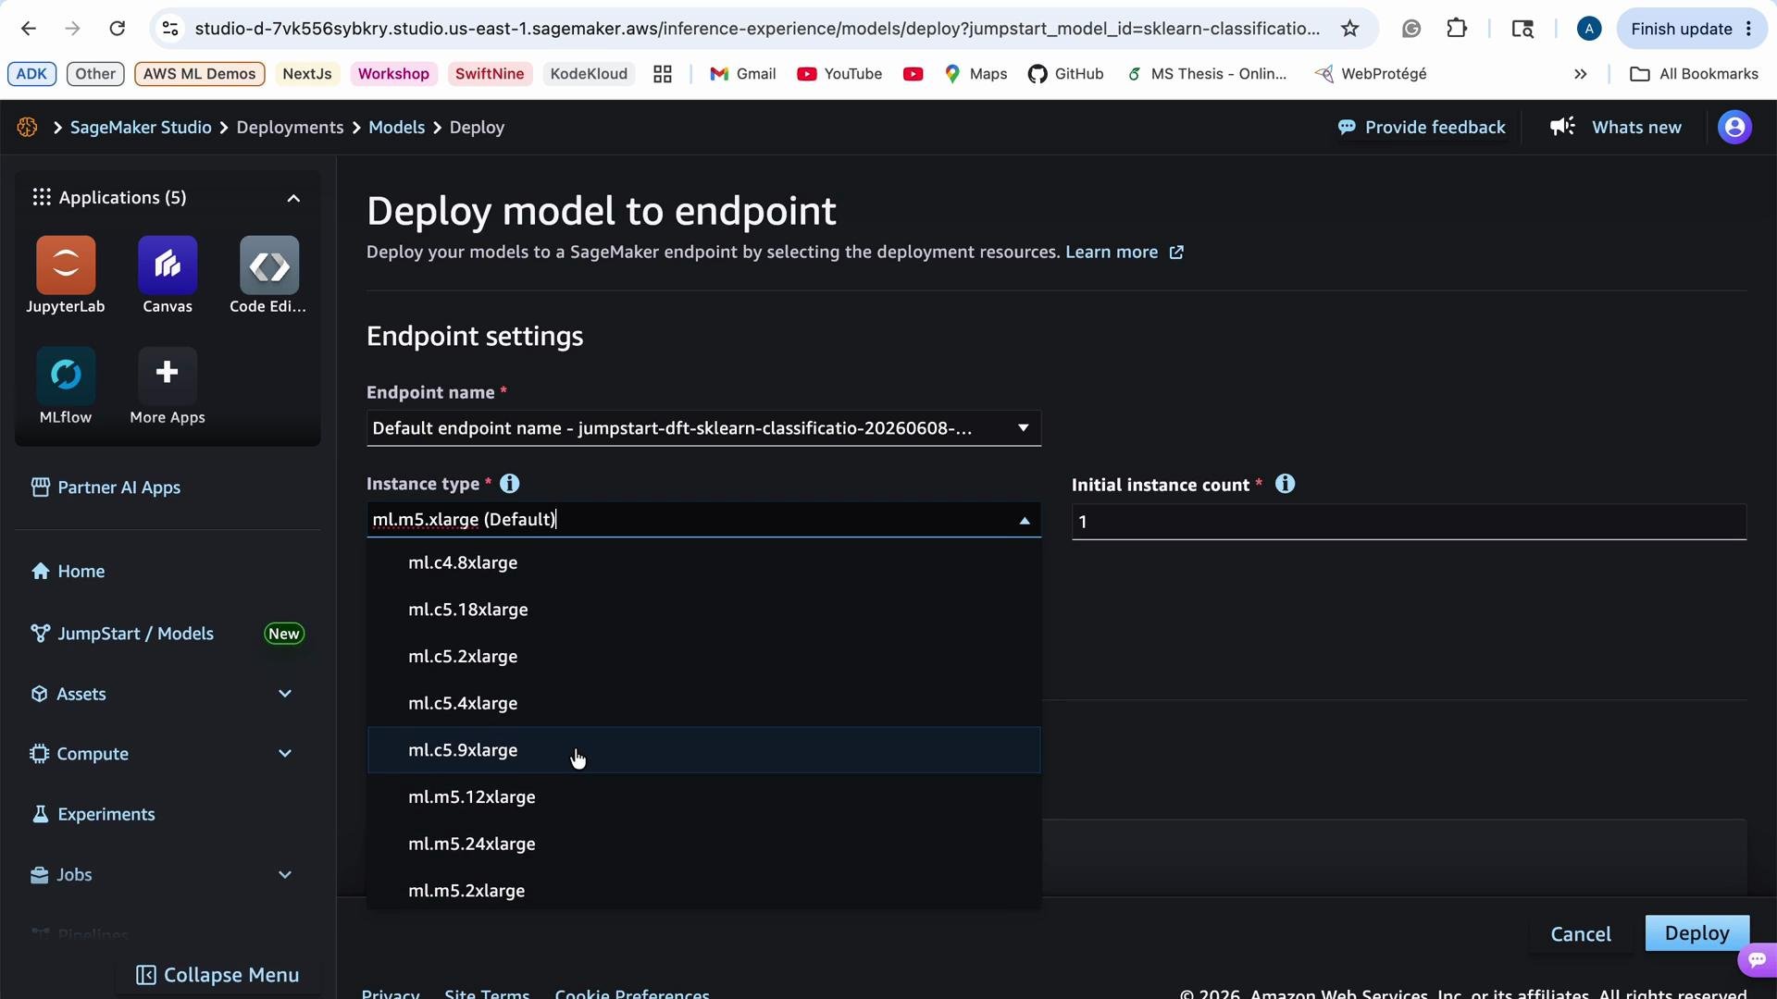Expand the Assets section
This screenshot has width=1777, height=999.
285,694
